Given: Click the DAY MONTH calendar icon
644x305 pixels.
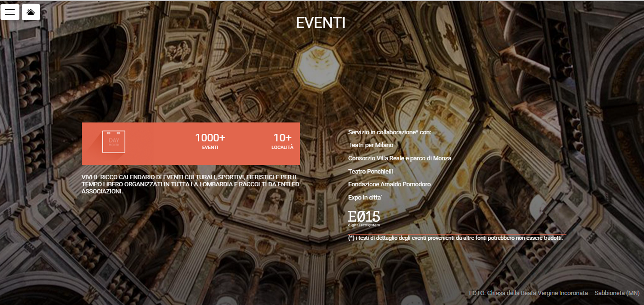Looking at the screenshot, I should [114, 141].
